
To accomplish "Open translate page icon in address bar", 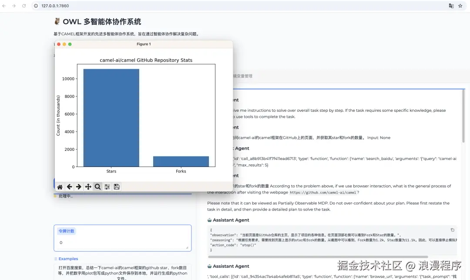I will [451, 6].
